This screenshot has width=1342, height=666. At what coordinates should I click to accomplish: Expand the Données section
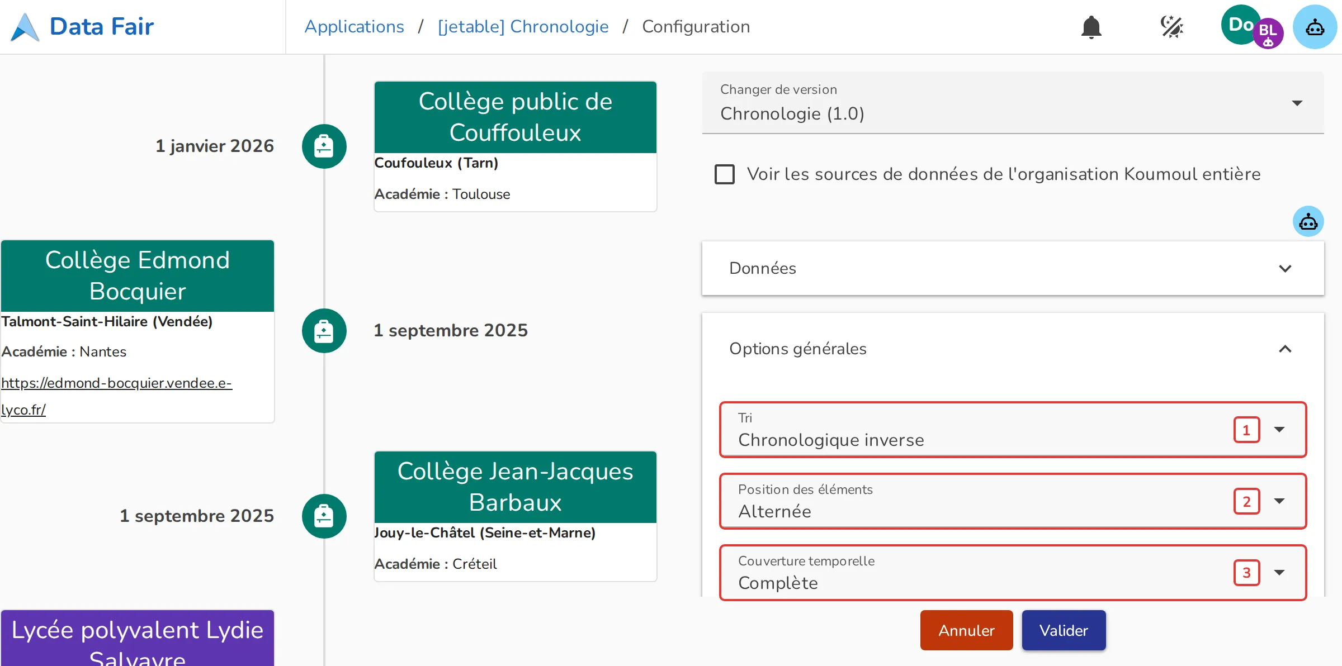pos(1013,268)
